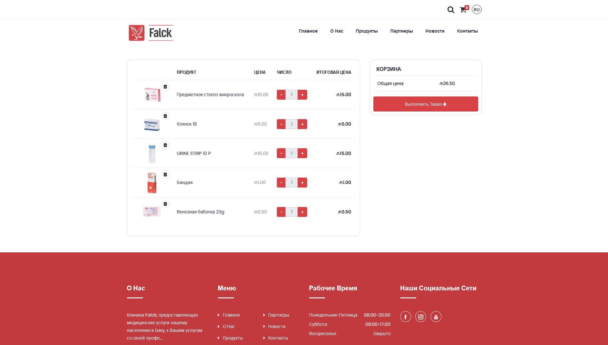Decrease quantity of URINE STRIP 10 P

tap(281, 153)
